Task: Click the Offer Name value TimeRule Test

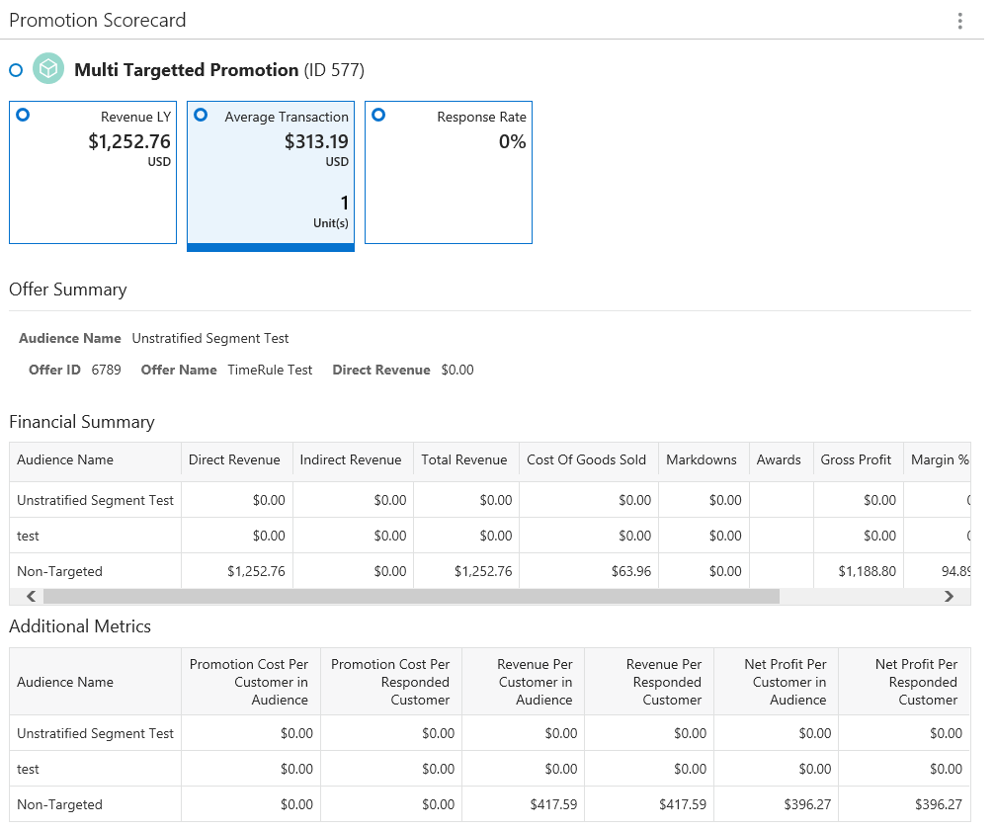Action: [270, 370]
